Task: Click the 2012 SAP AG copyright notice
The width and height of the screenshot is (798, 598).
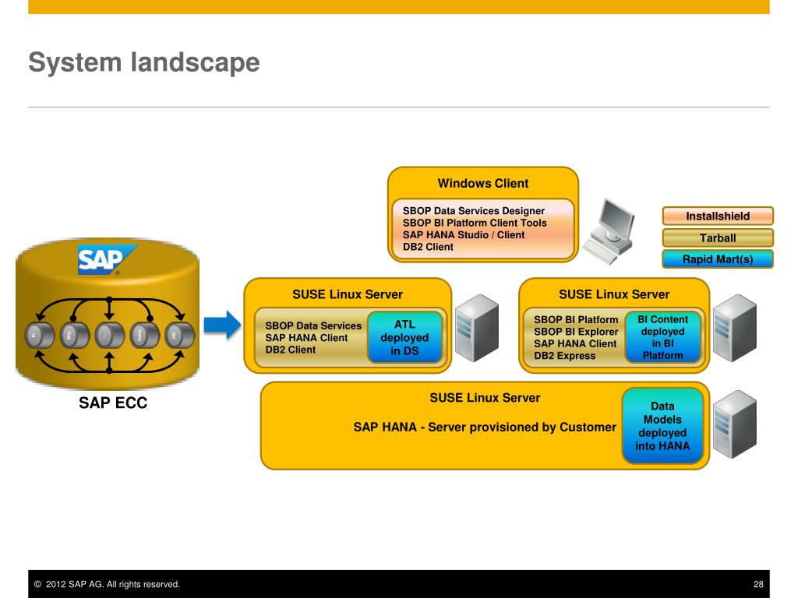Action: pyautogui.click(x=107, y=584)
